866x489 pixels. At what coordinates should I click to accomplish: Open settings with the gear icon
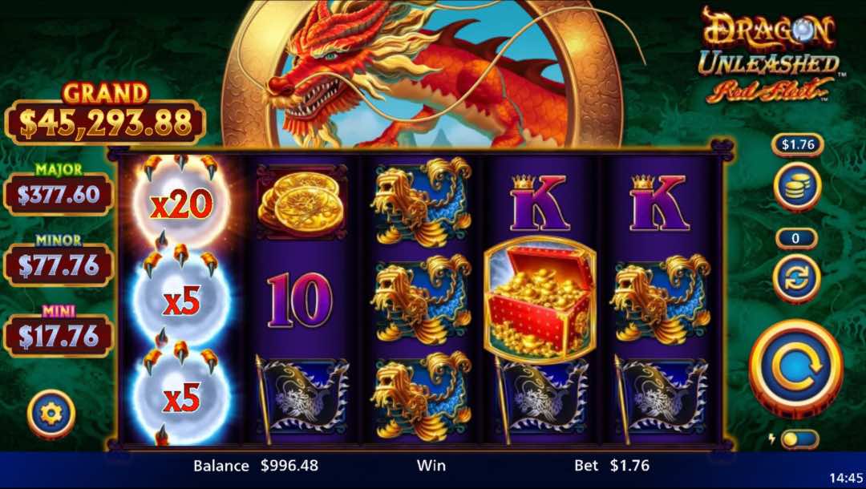(51, 414)
